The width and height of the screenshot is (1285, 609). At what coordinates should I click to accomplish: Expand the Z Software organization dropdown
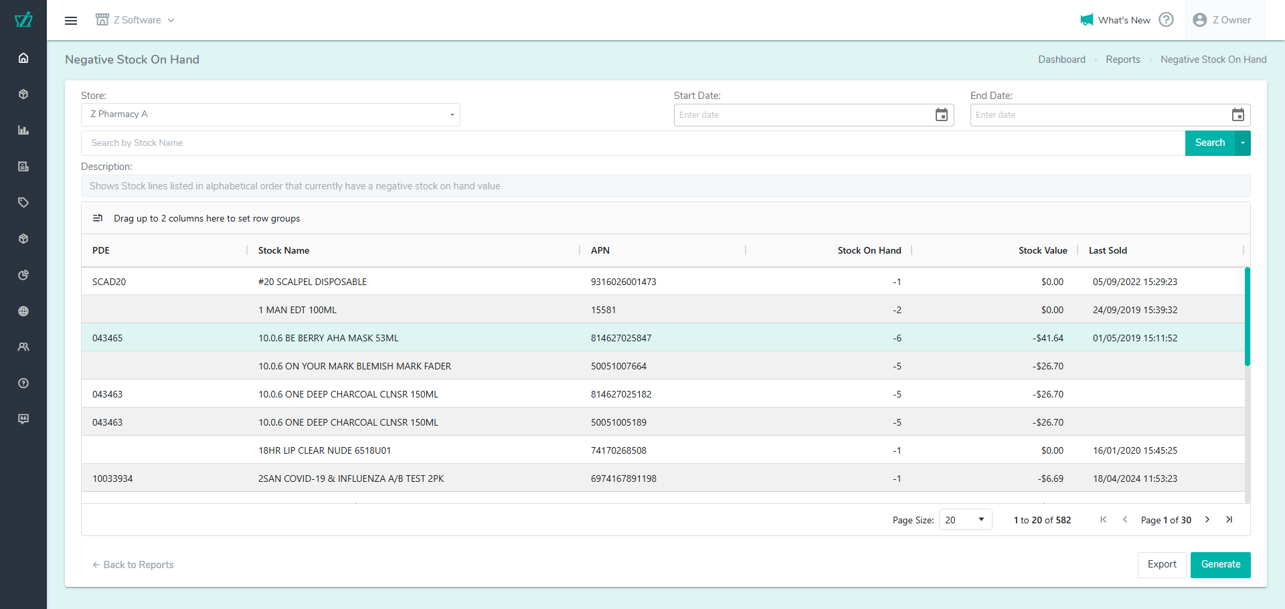point(135,20)
